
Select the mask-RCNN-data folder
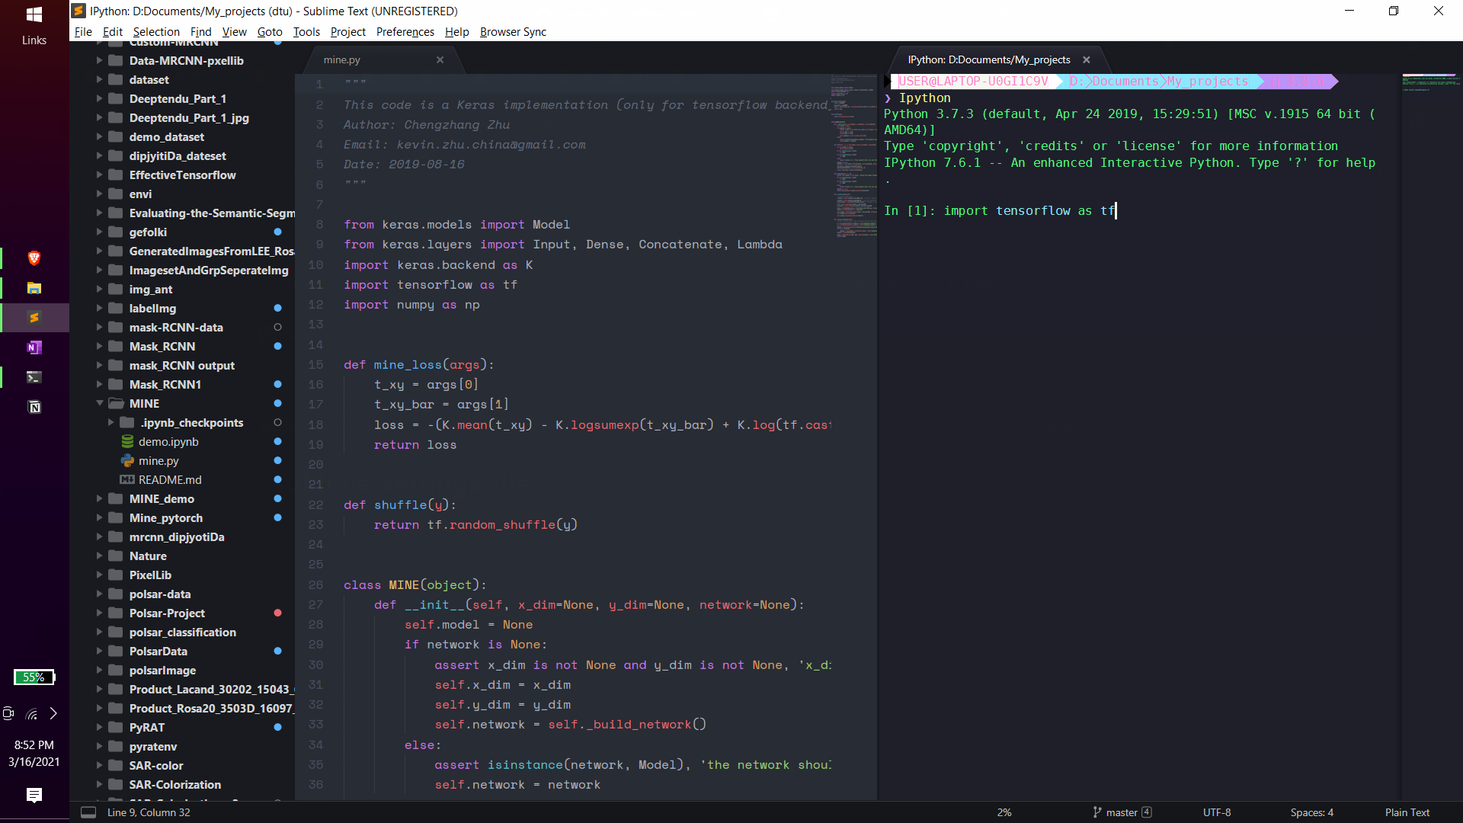(176, 328)
